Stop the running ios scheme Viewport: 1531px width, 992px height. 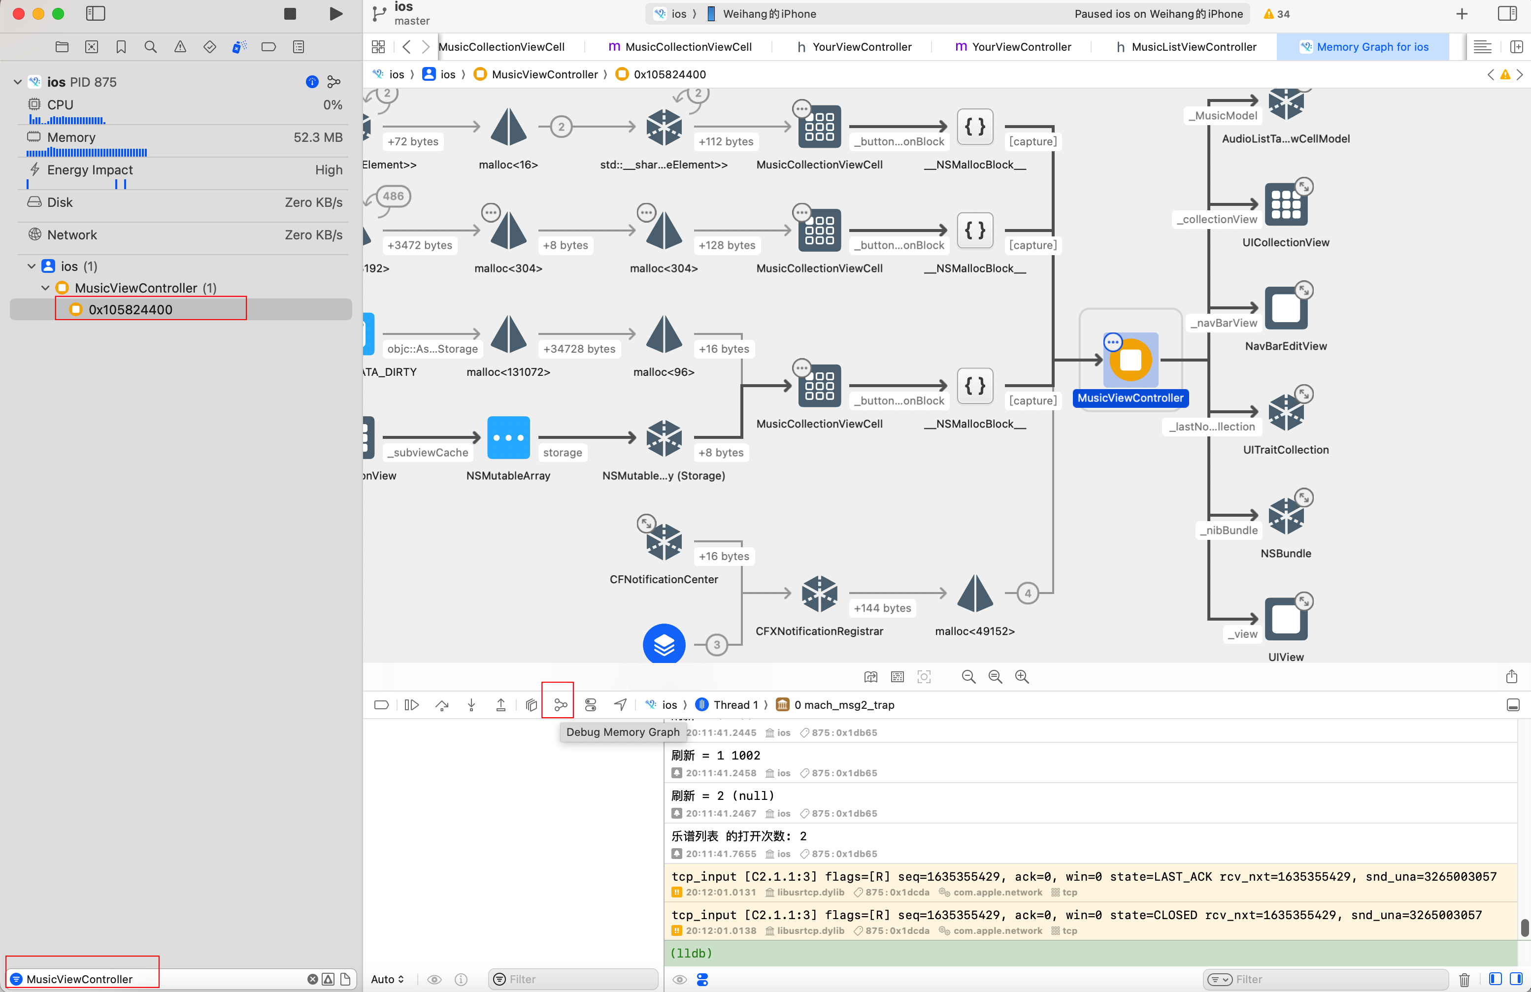pyautogui.click(x=290, y=13)
